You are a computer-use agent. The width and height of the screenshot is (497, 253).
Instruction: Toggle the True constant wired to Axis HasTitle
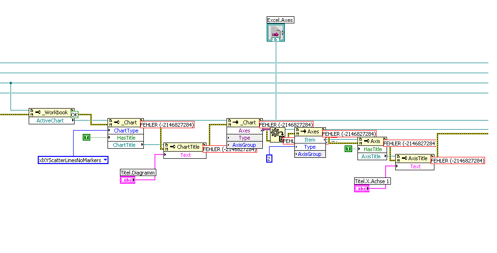[348, 149]
